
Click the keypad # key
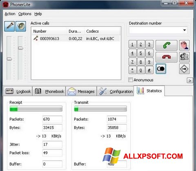(149, 70)
